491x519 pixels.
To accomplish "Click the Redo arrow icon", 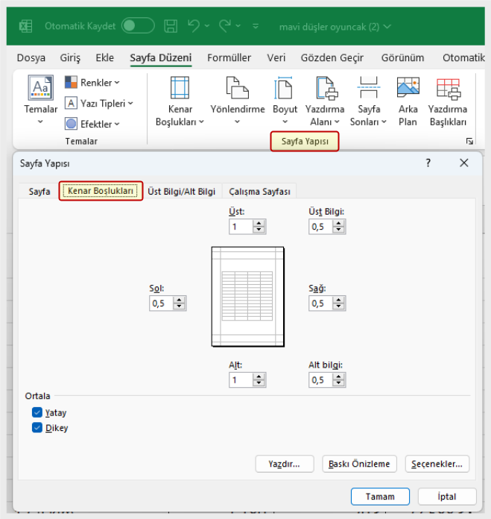I will pyautogui.click(x=225, y=26).
